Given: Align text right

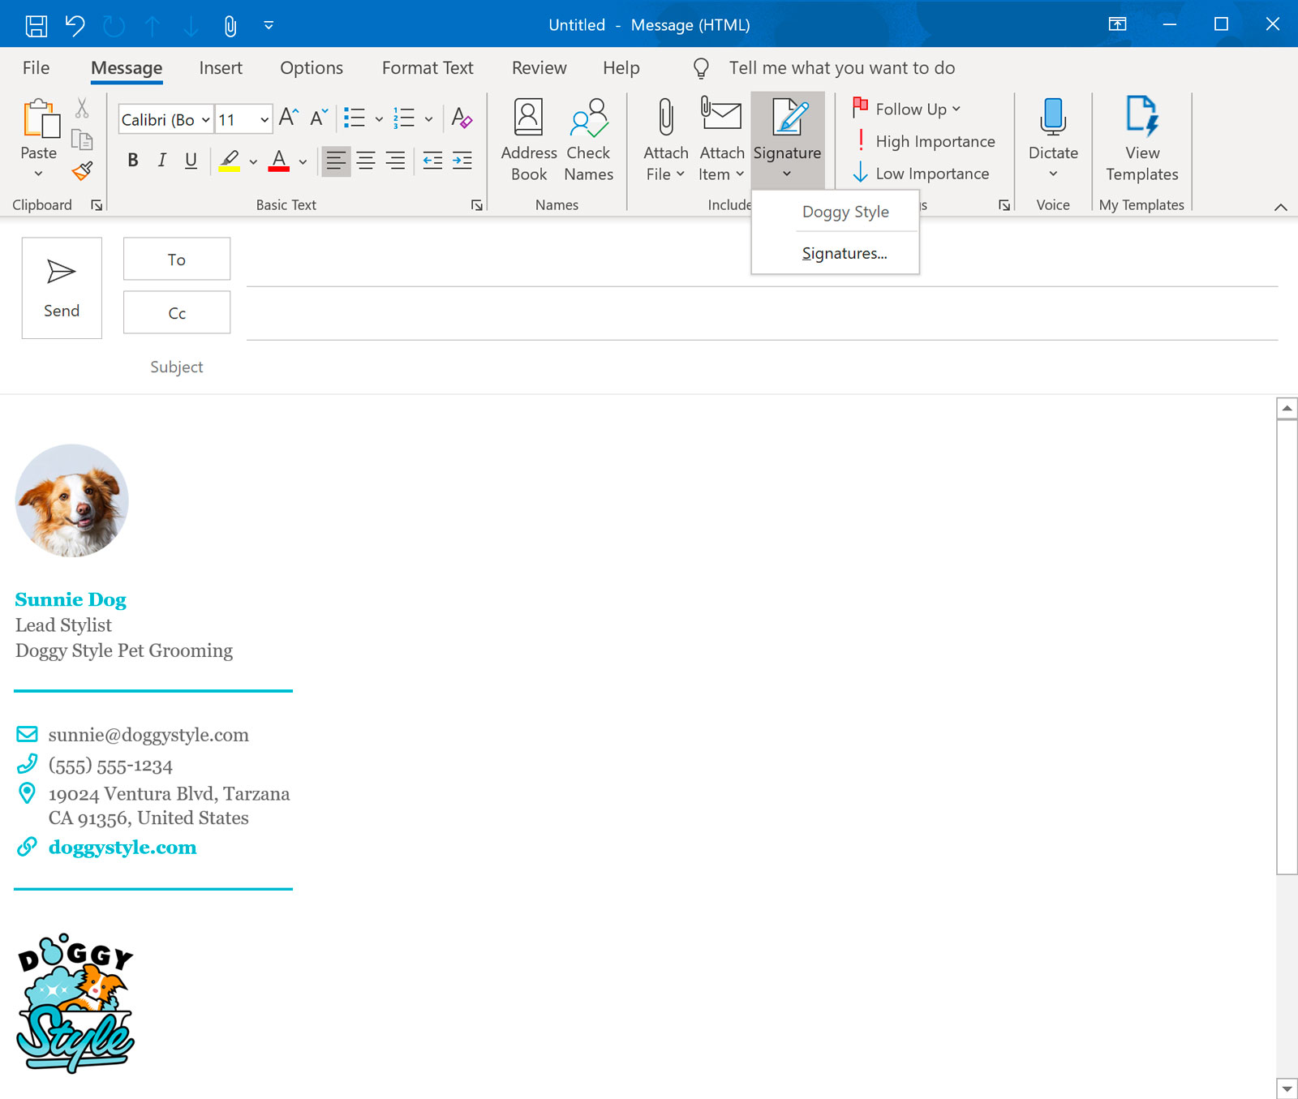Looking at the screenshot, I should pos(395,161).
